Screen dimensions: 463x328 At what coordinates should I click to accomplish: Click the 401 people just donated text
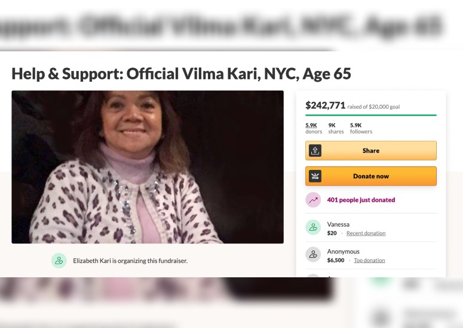tap(361, 200)
